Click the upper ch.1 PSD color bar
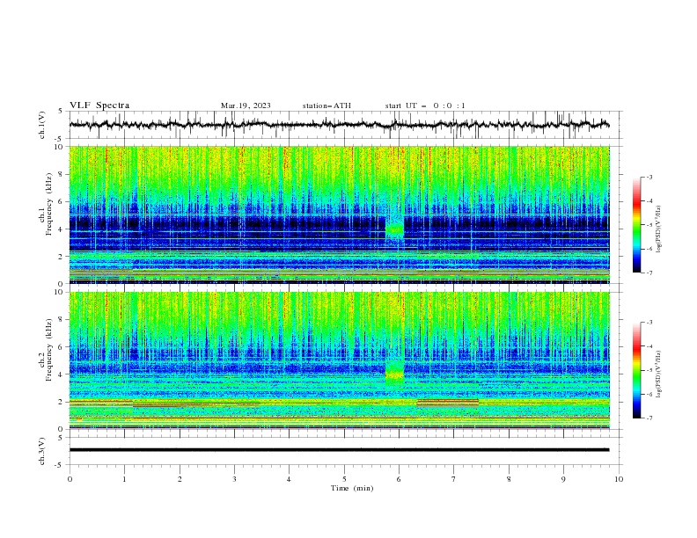 pyautogui.click(x=636, y=225)
